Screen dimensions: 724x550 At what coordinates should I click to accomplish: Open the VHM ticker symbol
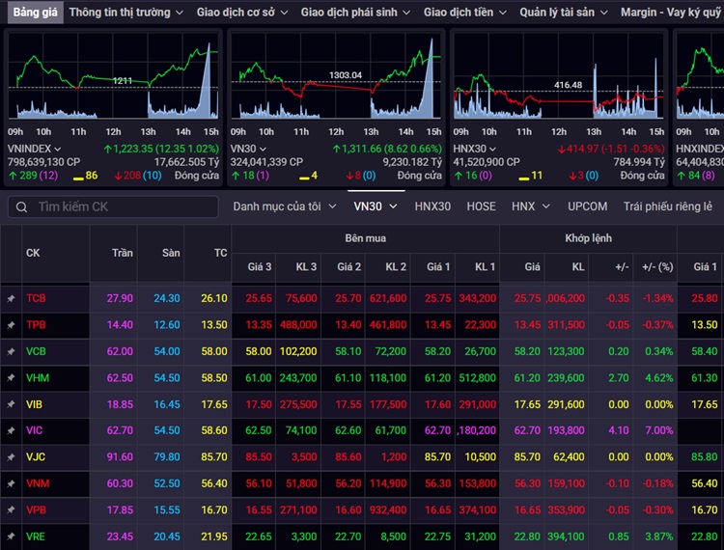pyautogui.click(x=38, y=378)
